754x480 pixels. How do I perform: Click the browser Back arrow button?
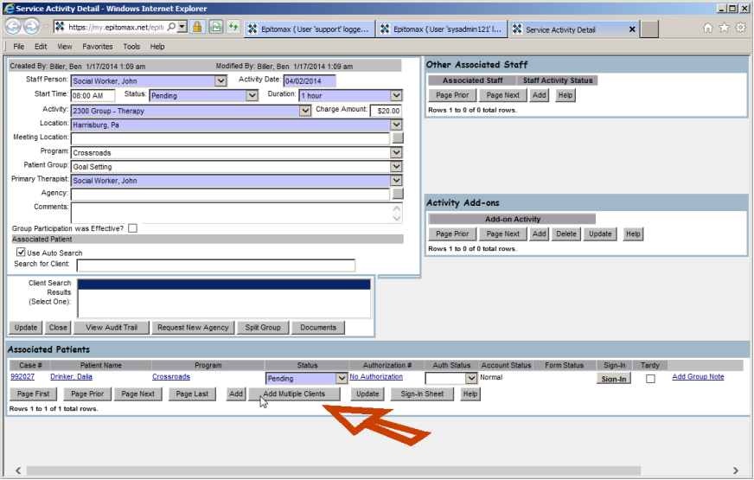(x=14, y=28)
